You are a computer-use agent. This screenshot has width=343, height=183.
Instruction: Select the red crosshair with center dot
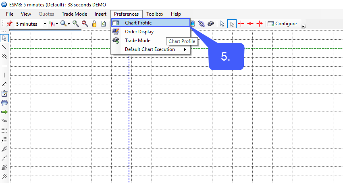[x=250, y=24]
